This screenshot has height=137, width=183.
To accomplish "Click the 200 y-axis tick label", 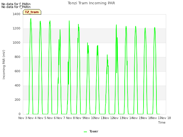I will [x=17, y=100].
